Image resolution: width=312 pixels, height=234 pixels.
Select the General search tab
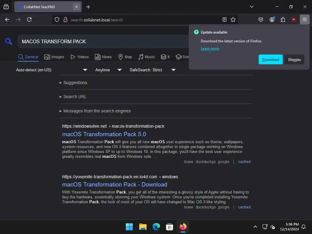pyautogui.click(x=28, y=57)
